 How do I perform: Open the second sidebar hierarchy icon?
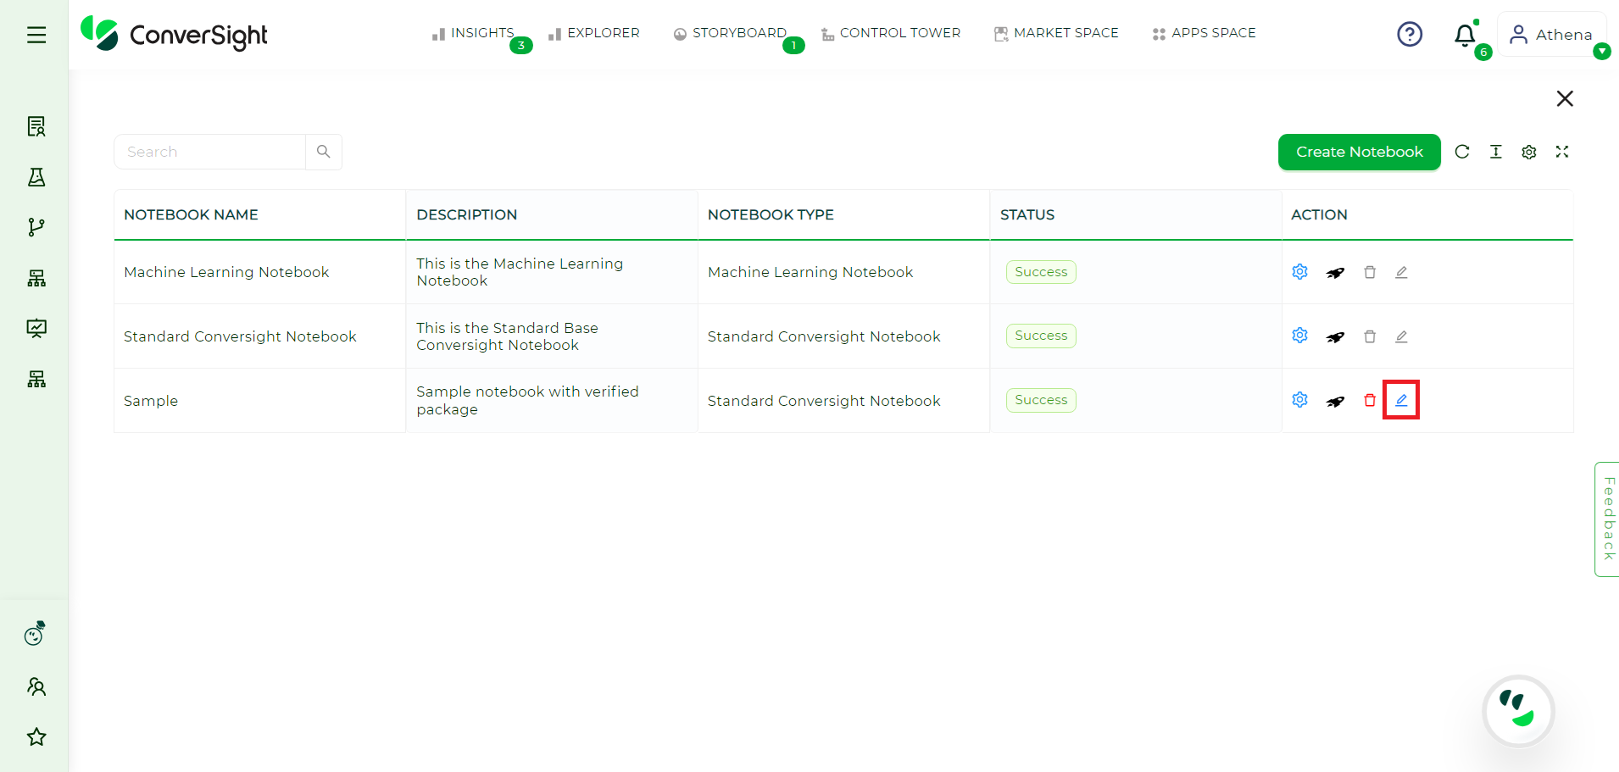coord(36,379)
